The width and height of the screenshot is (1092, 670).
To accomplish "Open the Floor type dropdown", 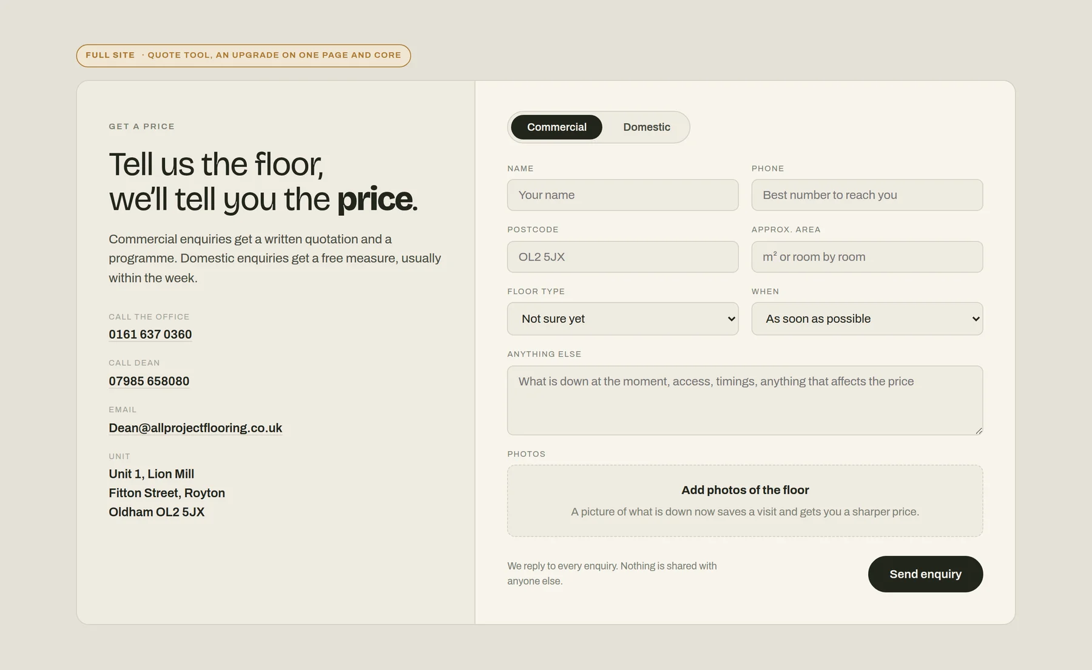I will coord(622,319).
